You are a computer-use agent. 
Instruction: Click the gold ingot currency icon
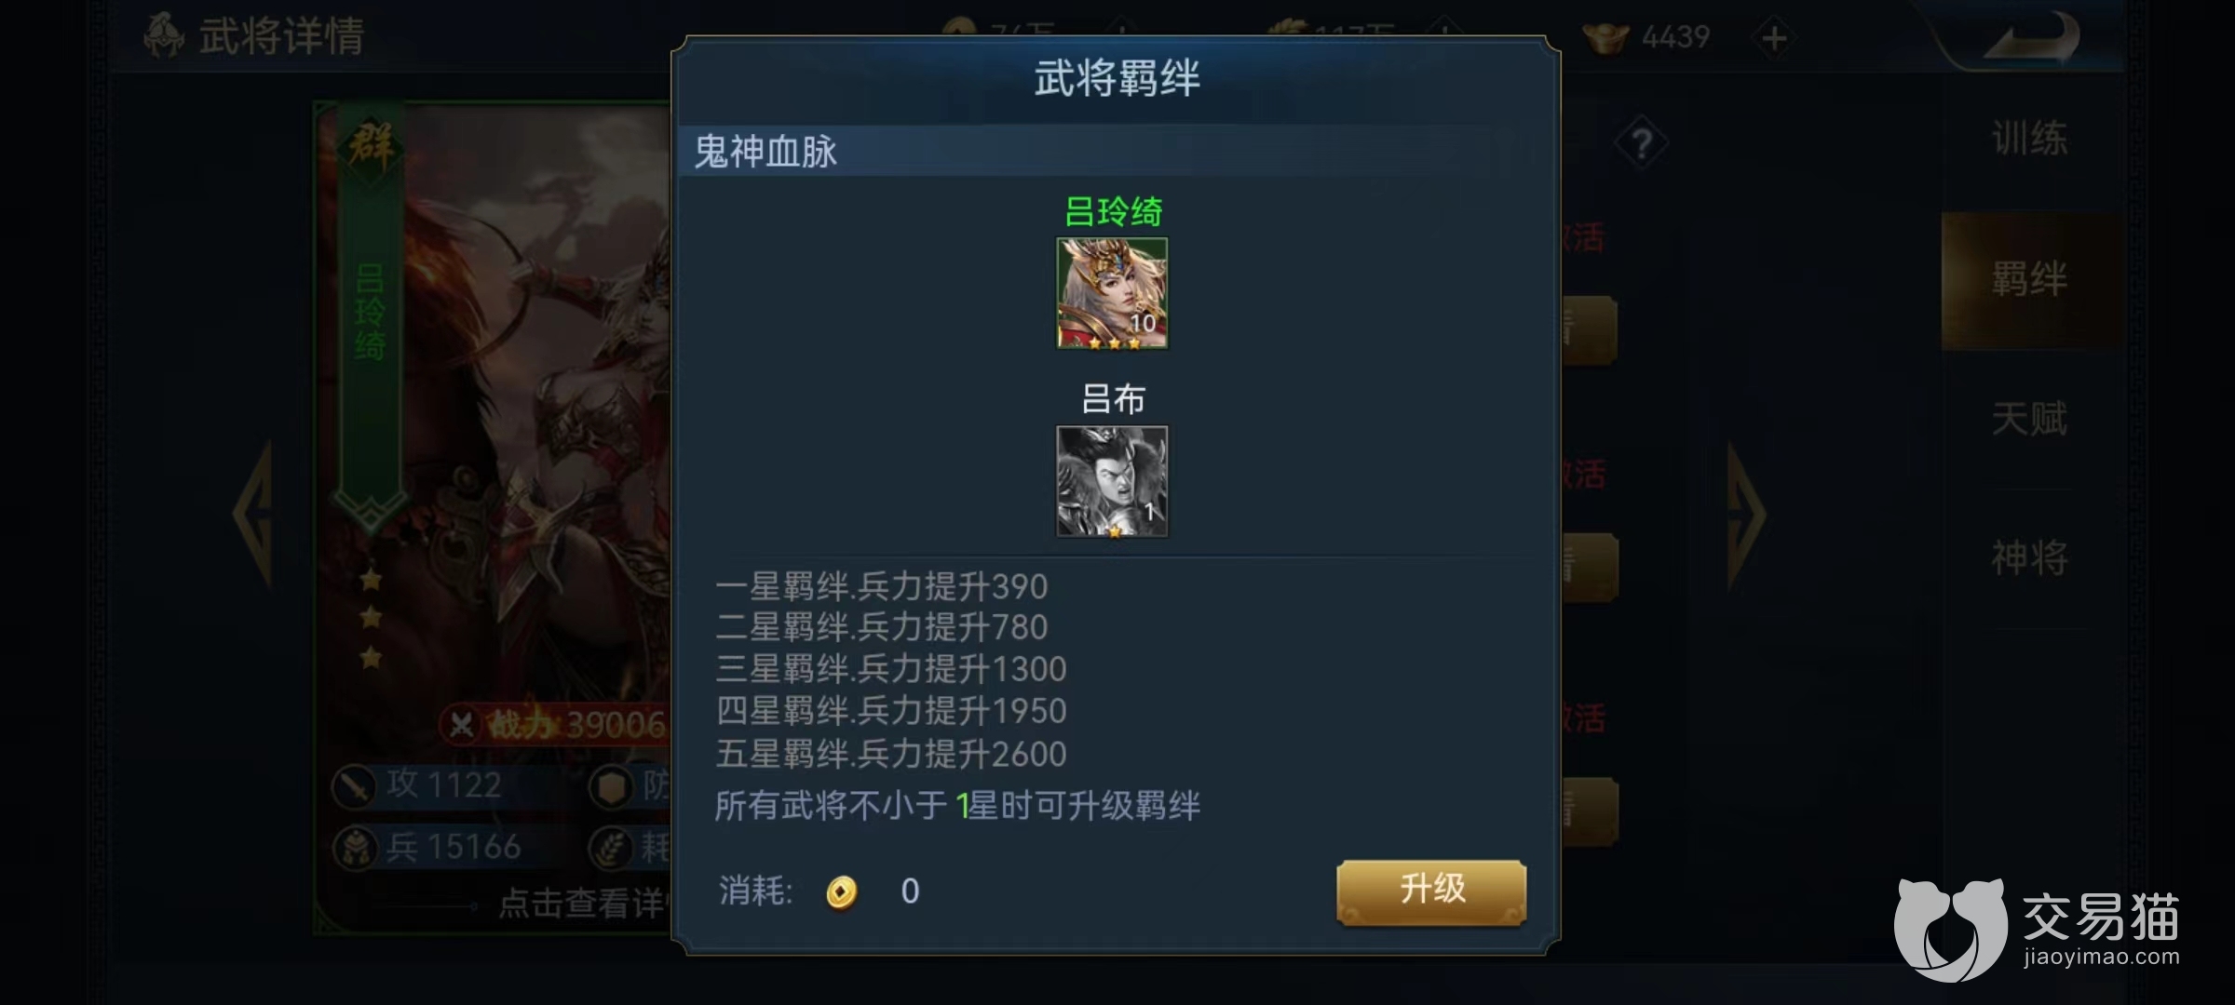(x=1605, y=37)
